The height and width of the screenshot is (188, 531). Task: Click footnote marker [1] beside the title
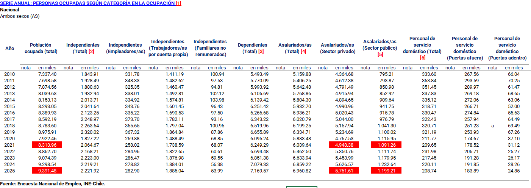point(178,3)
